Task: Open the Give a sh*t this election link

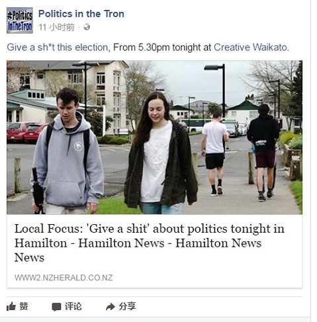Action: coord(58,48)
